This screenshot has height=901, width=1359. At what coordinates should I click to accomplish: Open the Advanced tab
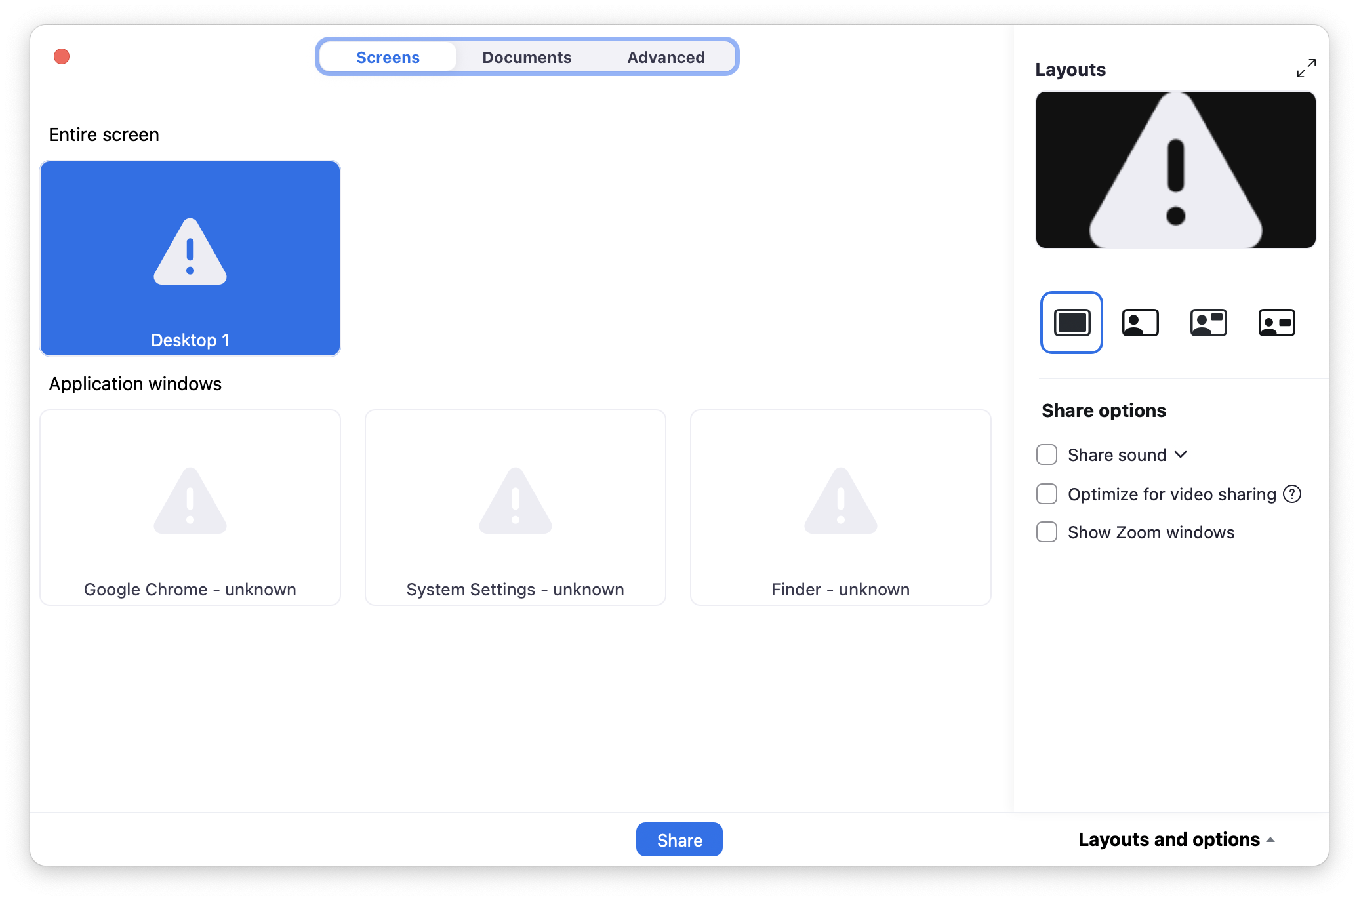point(666,58)
